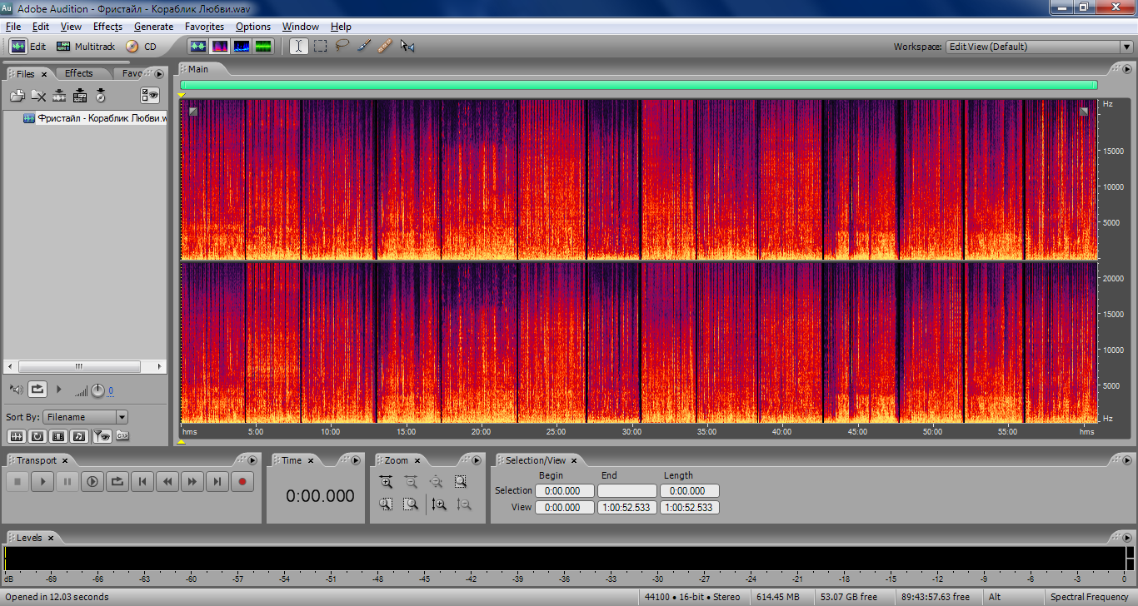This screenshot has width=1138, height=606.
Task: Open Main panel options menu arrow
Action: pos(1127,69)
